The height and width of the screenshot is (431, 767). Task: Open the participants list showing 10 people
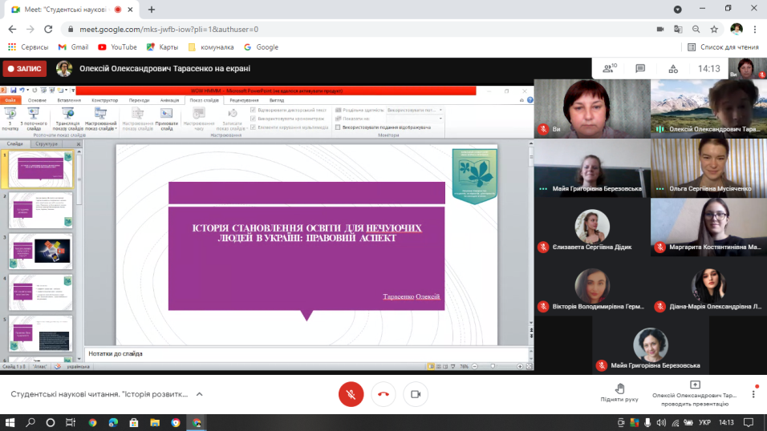[609, 69]
